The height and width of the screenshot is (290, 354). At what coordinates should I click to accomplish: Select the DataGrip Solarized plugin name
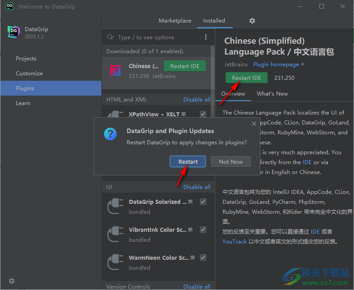point(158,202)
